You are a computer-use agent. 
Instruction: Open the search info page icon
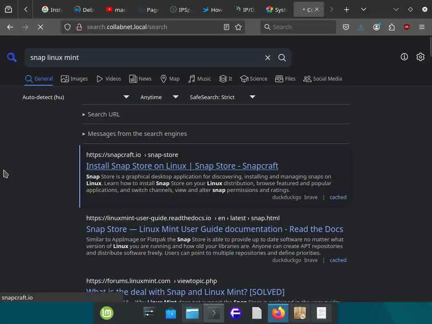tap(404, 57)
